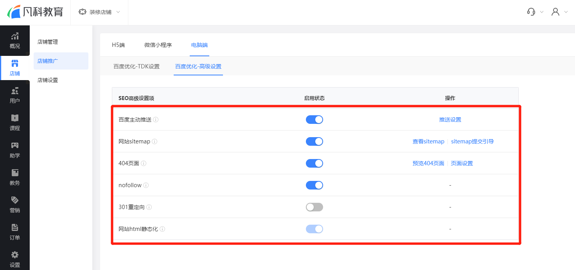Open the 推送设置 link
Viewport: 575px width, 270px height.
click(450, 120)
